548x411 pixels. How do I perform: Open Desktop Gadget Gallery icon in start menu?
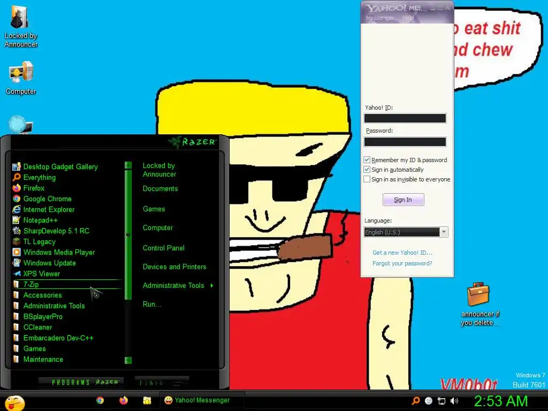[x=55, y=167]
